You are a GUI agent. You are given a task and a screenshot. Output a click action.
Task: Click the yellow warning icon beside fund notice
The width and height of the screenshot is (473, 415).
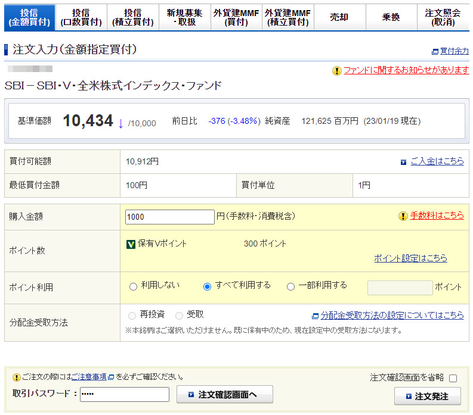(337, 71)
